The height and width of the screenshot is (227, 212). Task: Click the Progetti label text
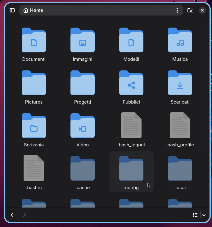click(83, 102)
